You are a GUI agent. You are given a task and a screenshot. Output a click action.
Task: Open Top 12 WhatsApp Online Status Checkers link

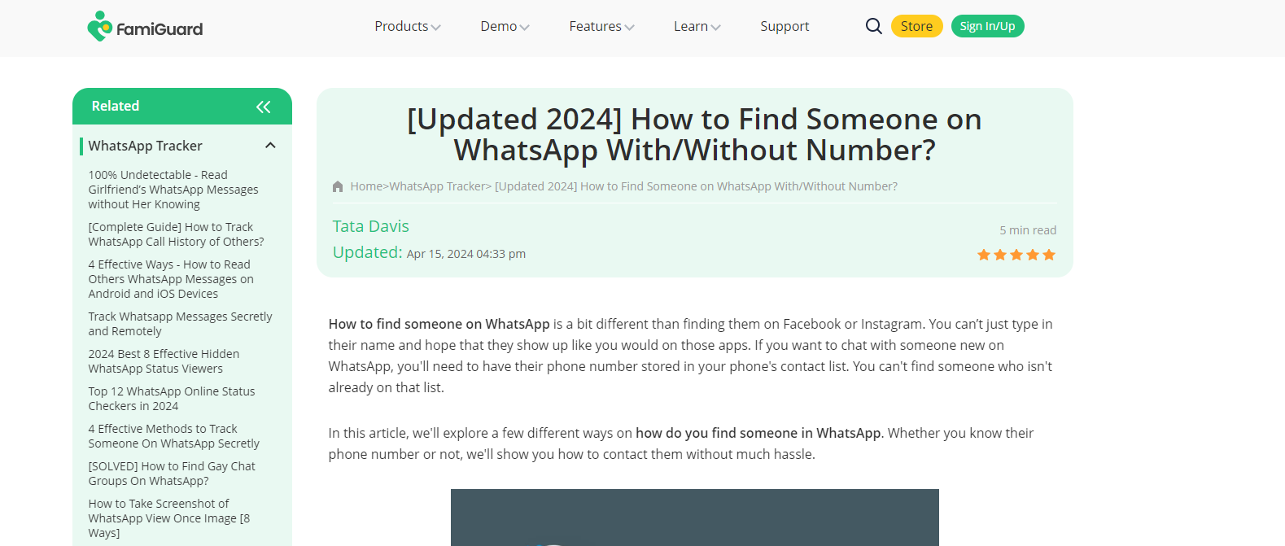(x=171, y=399)
